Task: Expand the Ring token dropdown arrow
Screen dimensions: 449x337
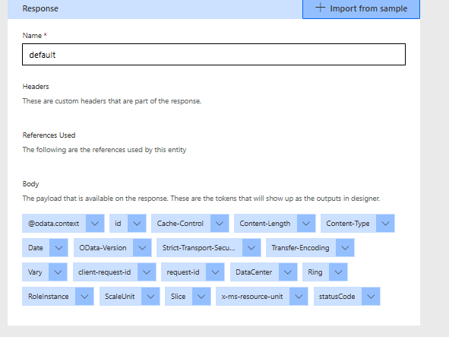Action: tap(338, 272)
